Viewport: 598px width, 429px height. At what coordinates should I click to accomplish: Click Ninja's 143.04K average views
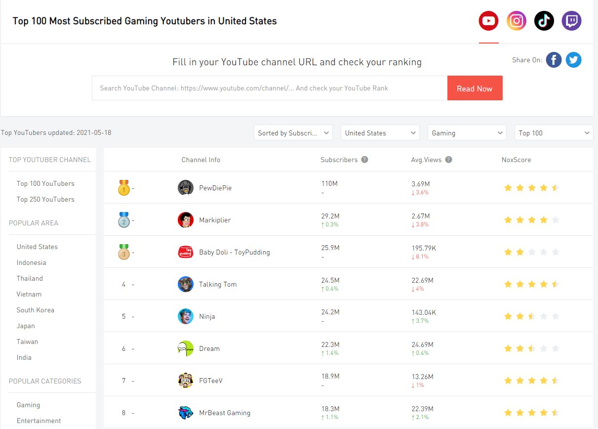click(424, 312)
